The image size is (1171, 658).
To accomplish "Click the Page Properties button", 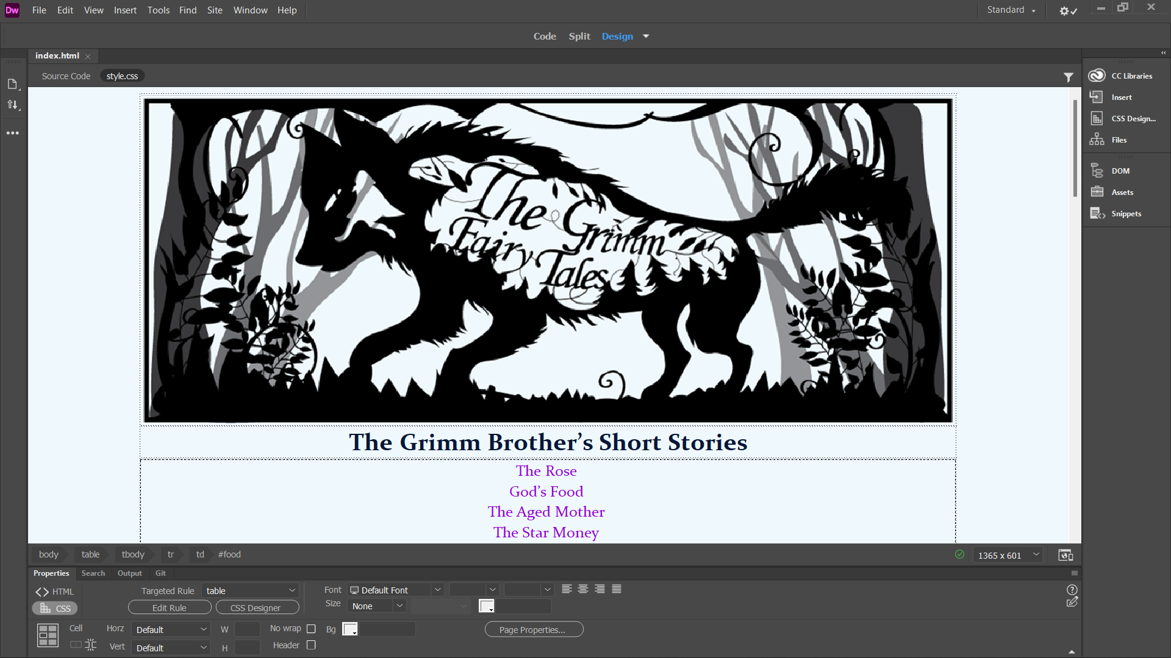I will (534, 629).
